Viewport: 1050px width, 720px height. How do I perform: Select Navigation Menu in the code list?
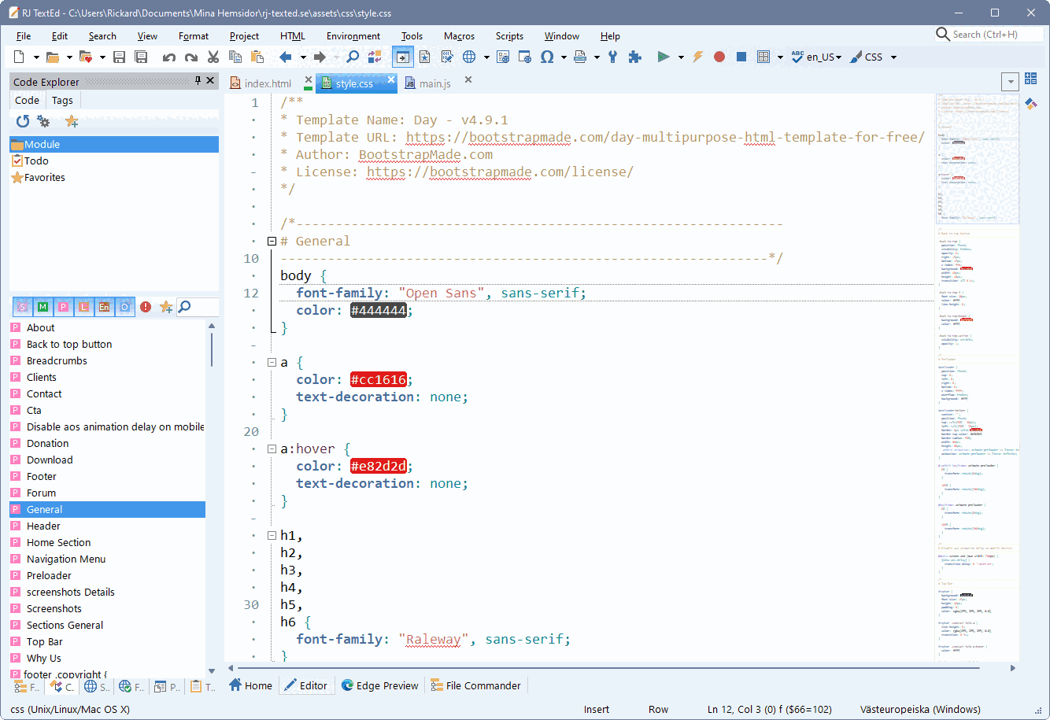66,559
